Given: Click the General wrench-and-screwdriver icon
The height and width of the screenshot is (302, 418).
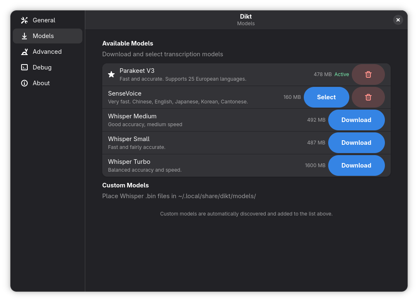Looking at the screenshot, I should [24, 20].
